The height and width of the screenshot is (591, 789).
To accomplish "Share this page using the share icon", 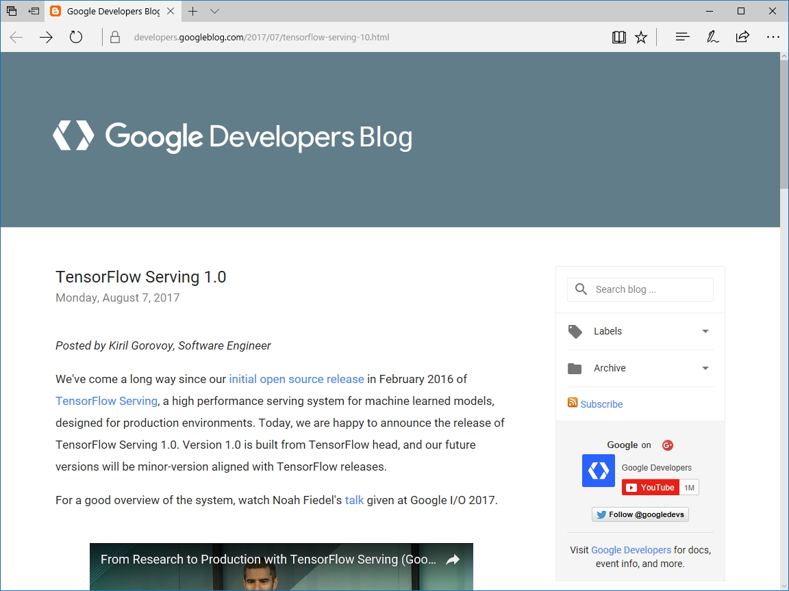I will 742,37.
